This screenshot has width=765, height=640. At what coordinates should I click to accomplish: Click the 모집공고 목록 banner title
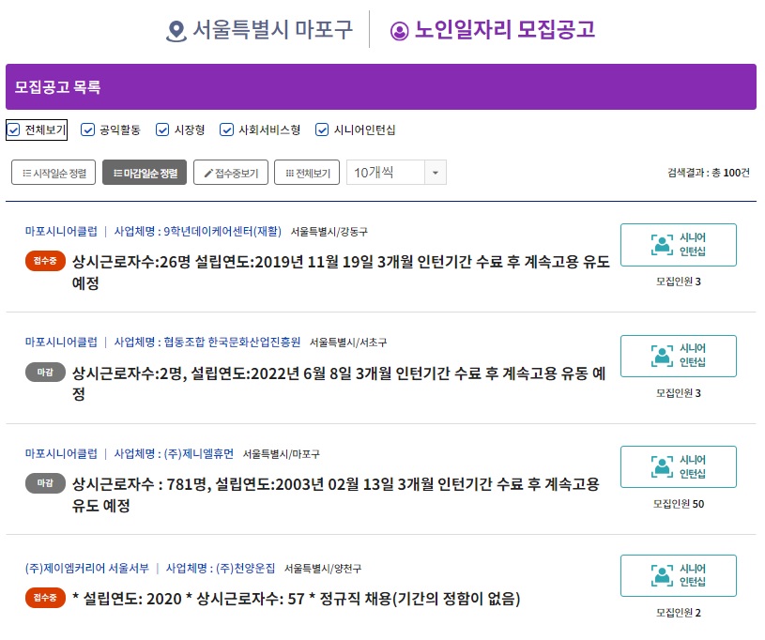pyautogui.click(x=57, y=87)
